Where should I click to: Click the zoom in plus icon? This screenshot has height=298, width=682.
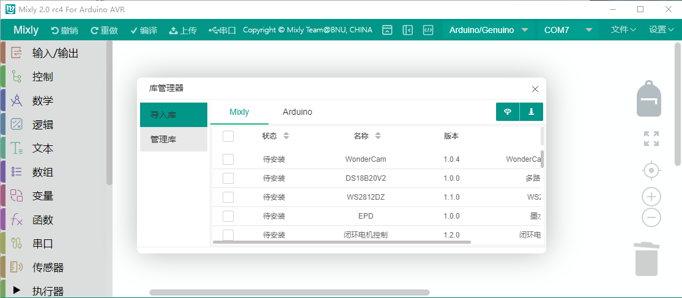point(651,197)
